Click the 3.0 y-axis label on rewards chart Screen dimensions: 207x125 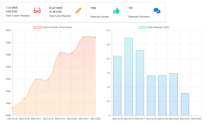click(x=108, y=31)
